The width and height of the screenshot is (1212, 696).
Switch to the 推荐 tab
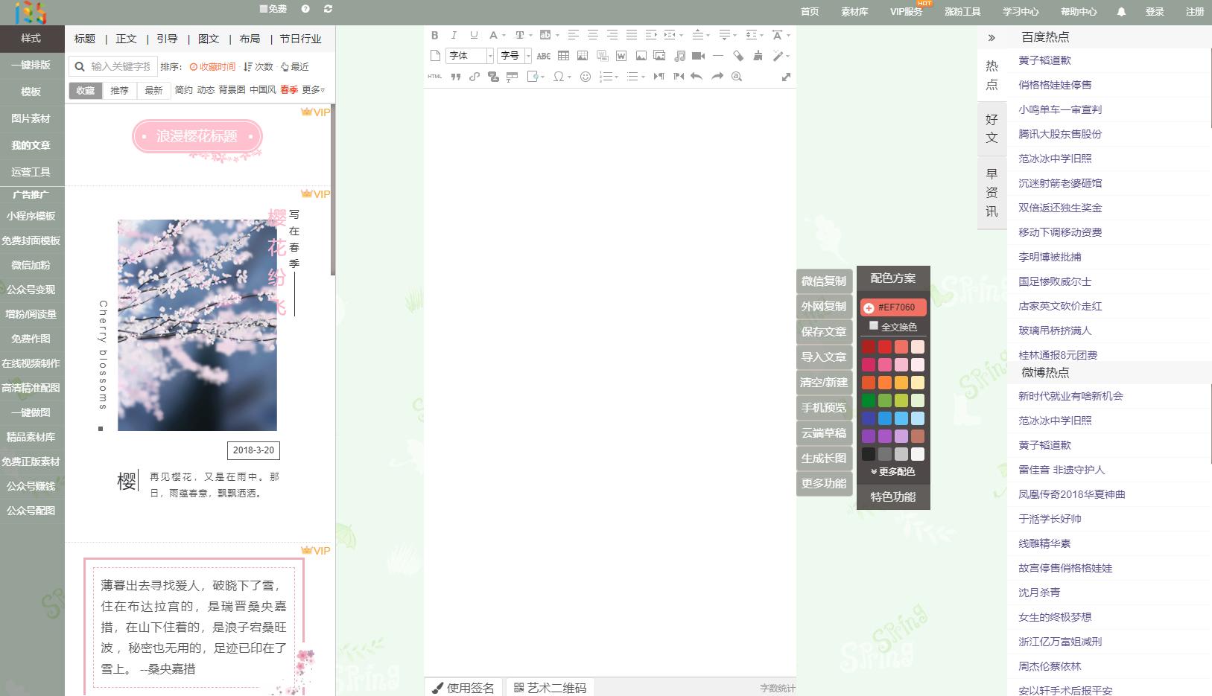(x=119, y=90)
